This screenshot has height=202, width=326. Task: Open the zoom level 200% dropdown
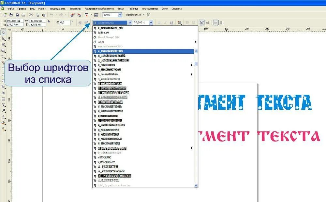click(x=120, y=15)
